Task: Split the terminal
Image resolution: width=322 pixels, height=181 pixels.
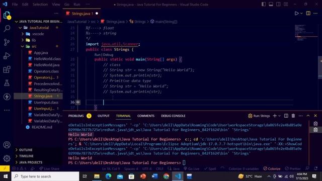Action: 286,116
